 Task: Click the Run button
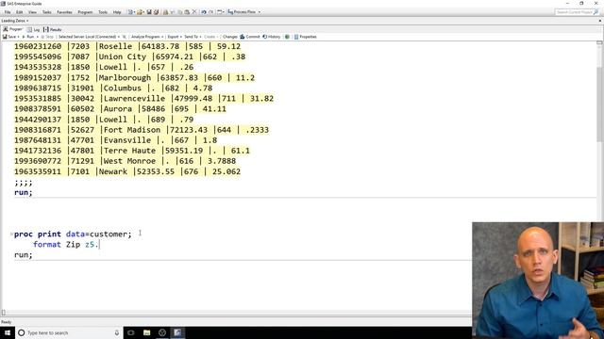pyautogui.click(x=27, y=37)
